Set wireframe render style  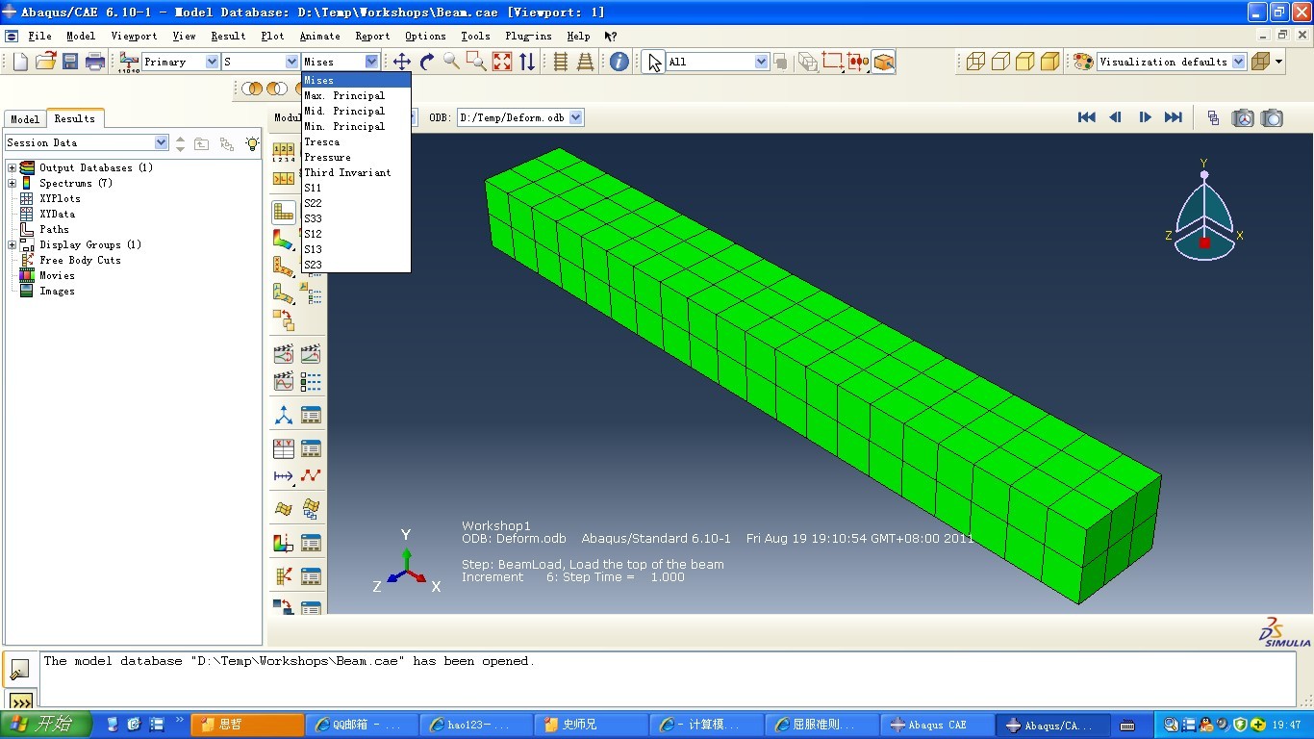pyautogui.click(x=975, y=62)
